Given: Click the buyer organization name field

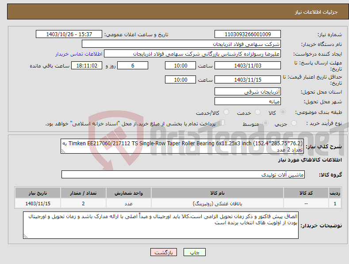Looking at the screenshot, I should (181, 44).
